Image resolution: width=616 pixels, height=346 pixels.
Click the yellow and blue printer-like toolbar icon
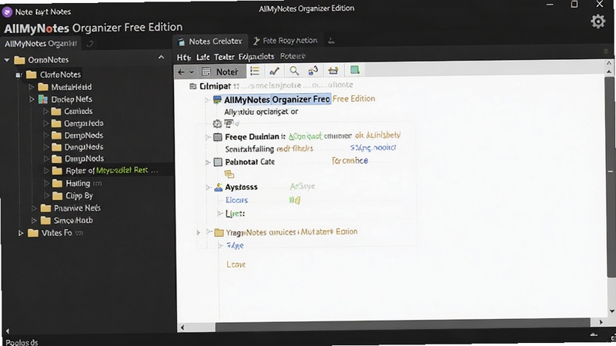[333, 71]
